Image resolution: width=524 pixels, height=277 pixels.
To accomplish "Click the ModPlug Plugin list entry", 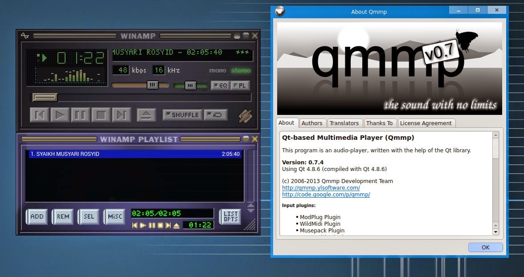I will coord(320,217).
